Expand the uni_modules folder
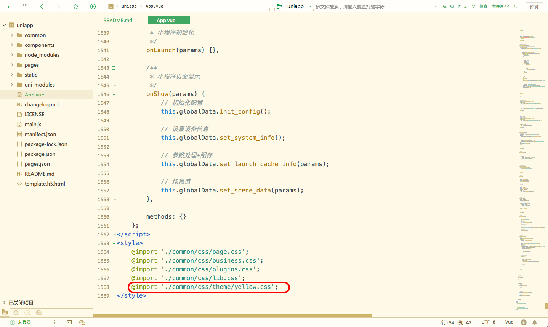 click(12, 85)
